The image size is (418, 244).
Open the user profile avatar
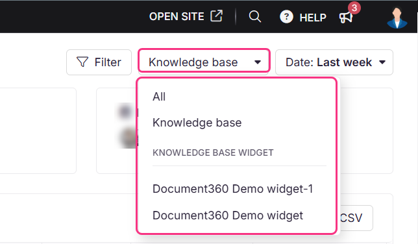pos(397,18)
